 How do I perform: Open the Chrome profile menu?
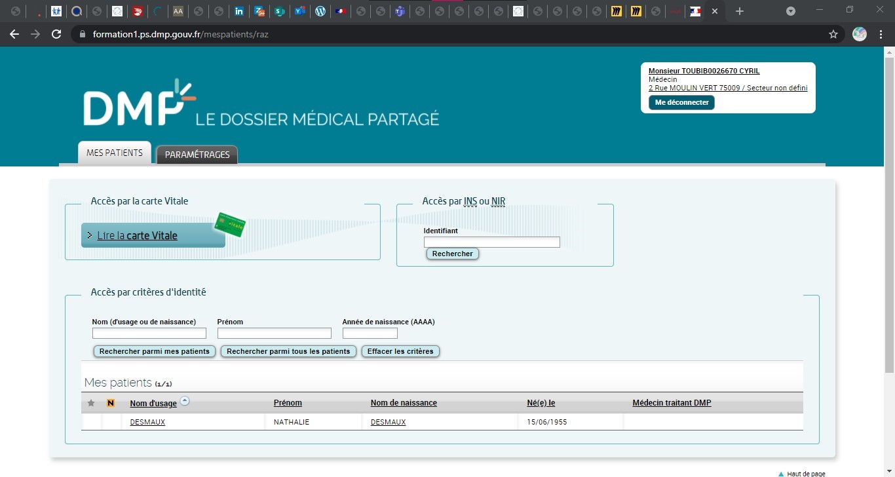click(x=859, y=34)
